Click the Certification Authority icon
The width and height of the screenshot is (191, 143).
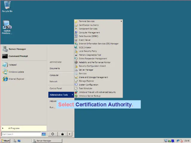pos(76,25)
